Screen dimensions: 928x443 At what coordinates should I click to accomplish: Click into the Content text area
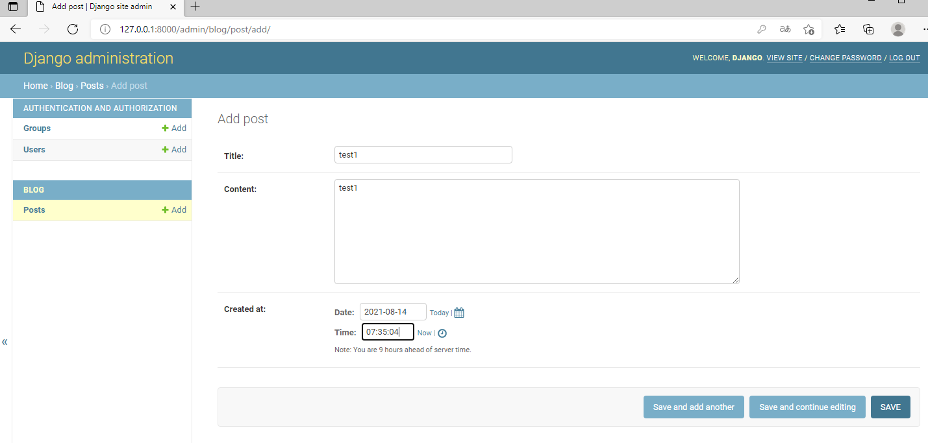pyautogui.click(x=537, y=232)
